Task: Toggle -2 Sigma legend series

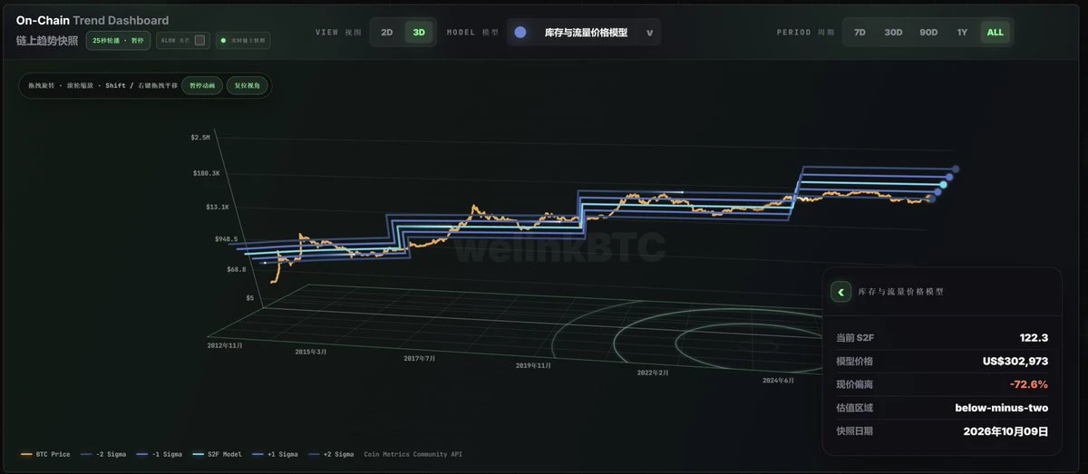Action: point(102,454)
